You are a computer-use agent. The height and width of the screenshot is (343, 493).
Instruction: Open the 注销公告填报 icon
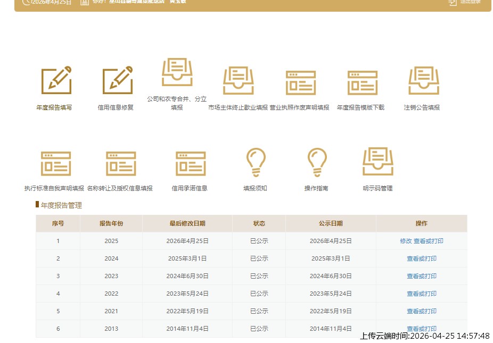(x=423, y=81)
